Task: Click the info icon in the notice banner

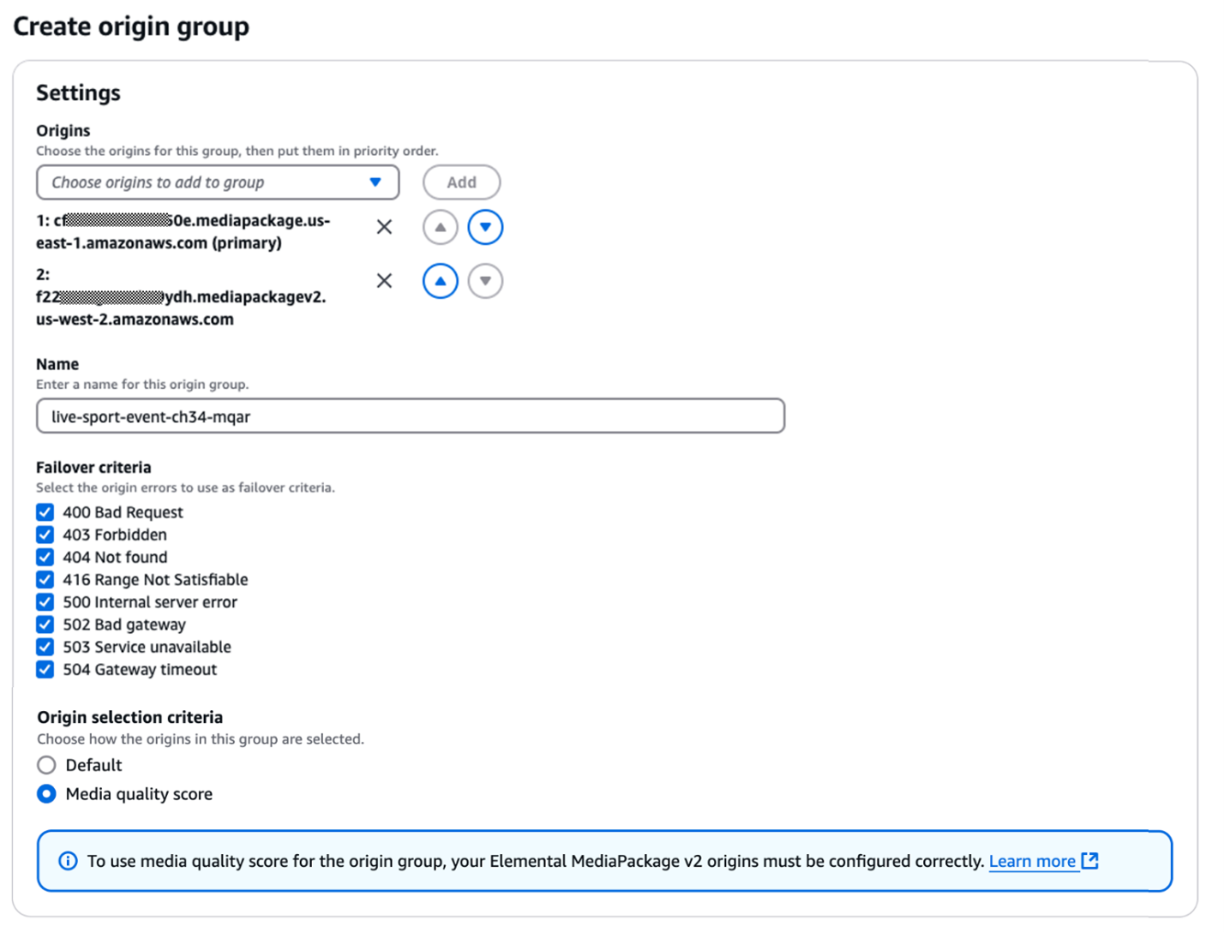Action: [x=68, y=861]
